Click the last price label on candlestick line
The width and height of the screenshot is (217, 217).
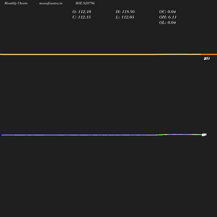click(x=204, y=135)
